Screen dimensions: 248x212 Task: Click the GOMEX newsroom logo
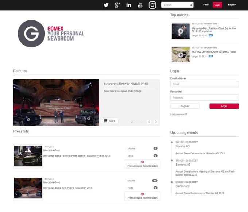51,34
